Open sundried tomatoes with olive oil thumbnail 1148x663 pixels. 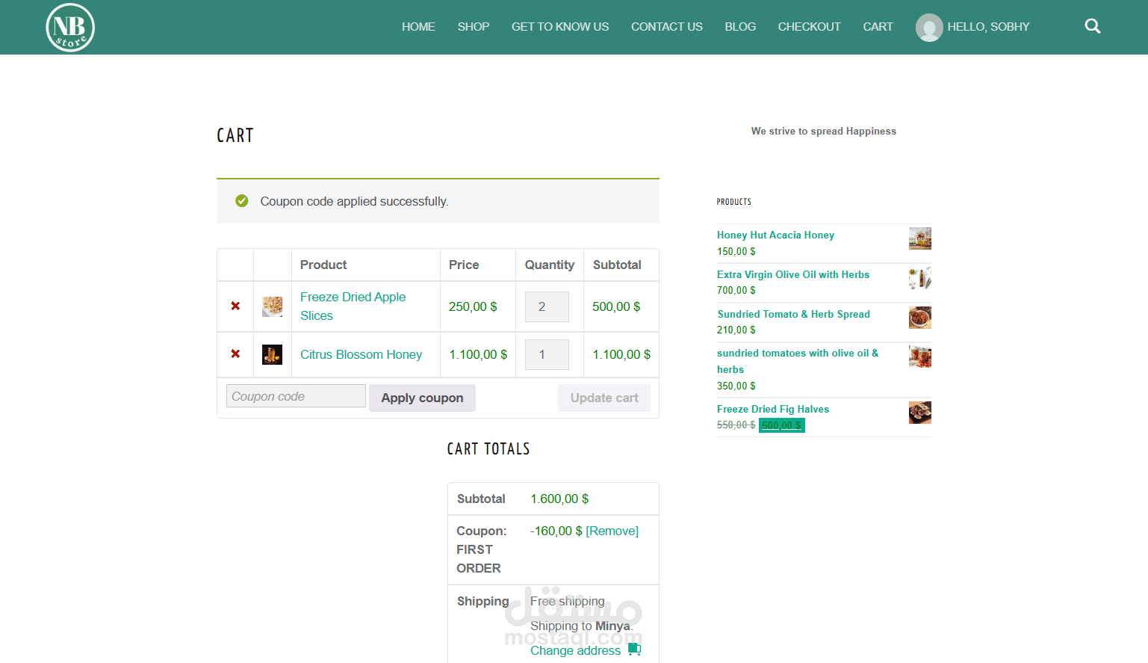(x=920, y=357)
